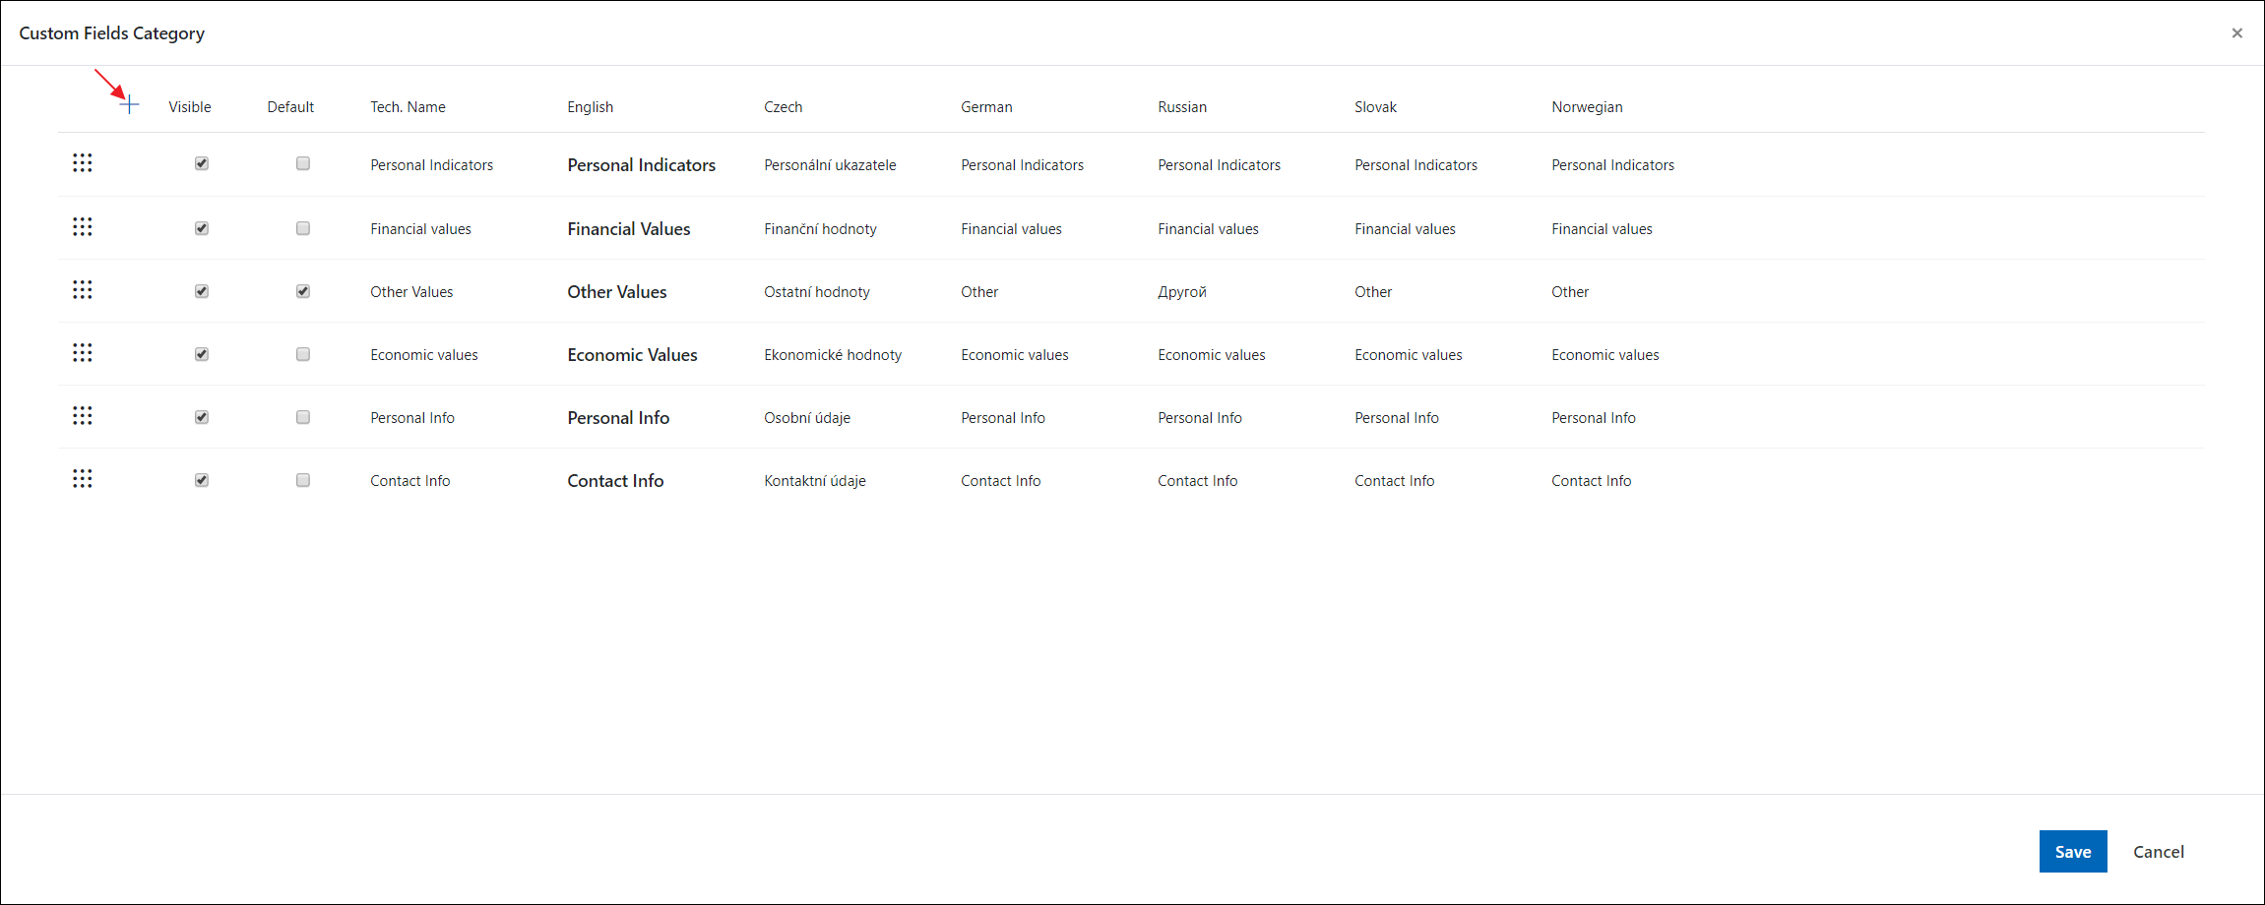Image resolution: width=2265 pixels, height=905 pixels.
Task: Save the category changes
Action: tap(2073, 852)
